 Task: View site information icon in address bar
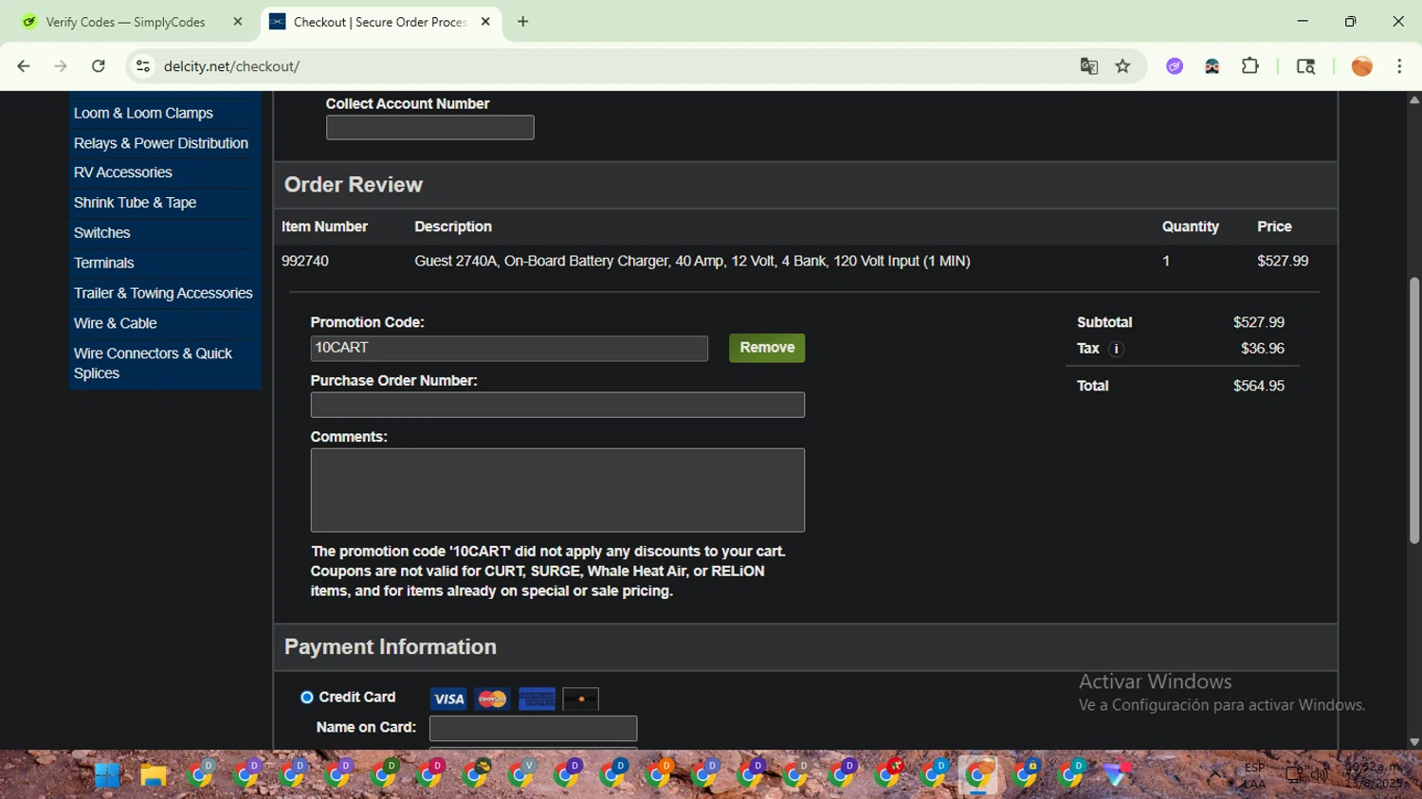(x=143, y=66)
